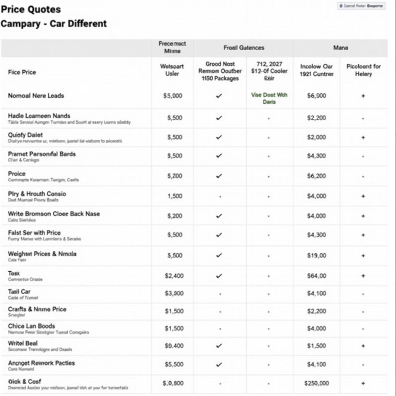Image resolution: width=396 pixels, height=396 pixels.
Task: Click the droplet icon in top-right button
Action: pos(341,6)
